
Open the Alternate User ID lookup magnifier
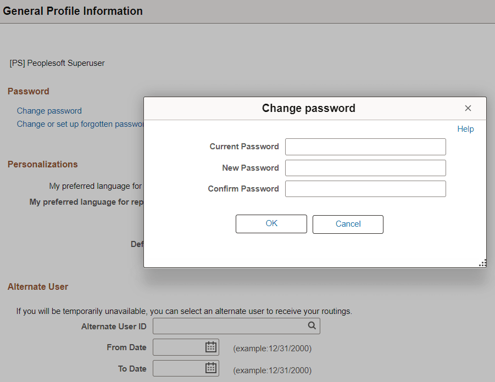point(312,325)
